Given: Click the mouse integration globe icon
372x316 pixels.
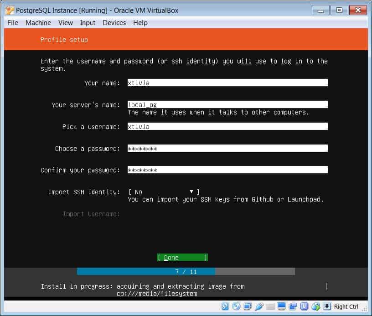Looking at the screenshot, I should click(x=315, y=306).
